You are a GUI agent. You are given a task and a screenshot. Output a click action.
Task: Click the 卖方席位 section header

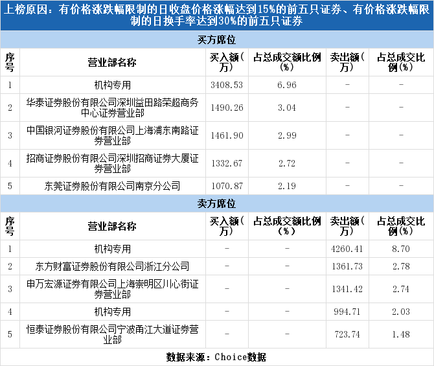(216, 204)
